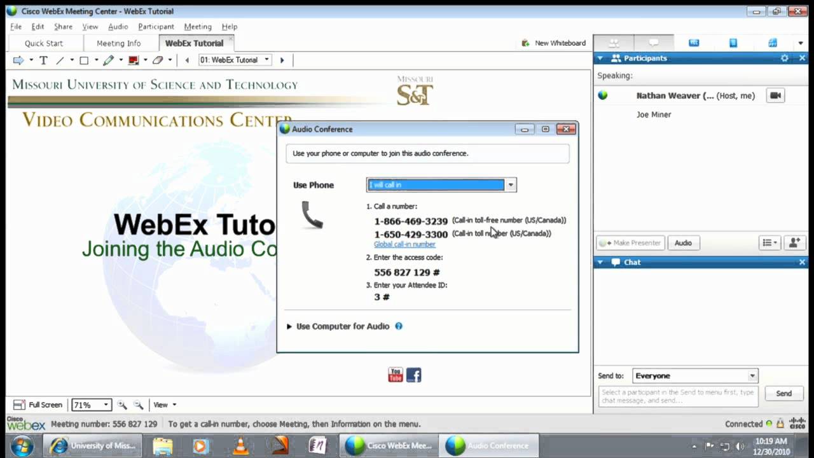The width and height of the screenshot is (814, 458).
Task: Open the Audio menu
Action: [118, 27]
